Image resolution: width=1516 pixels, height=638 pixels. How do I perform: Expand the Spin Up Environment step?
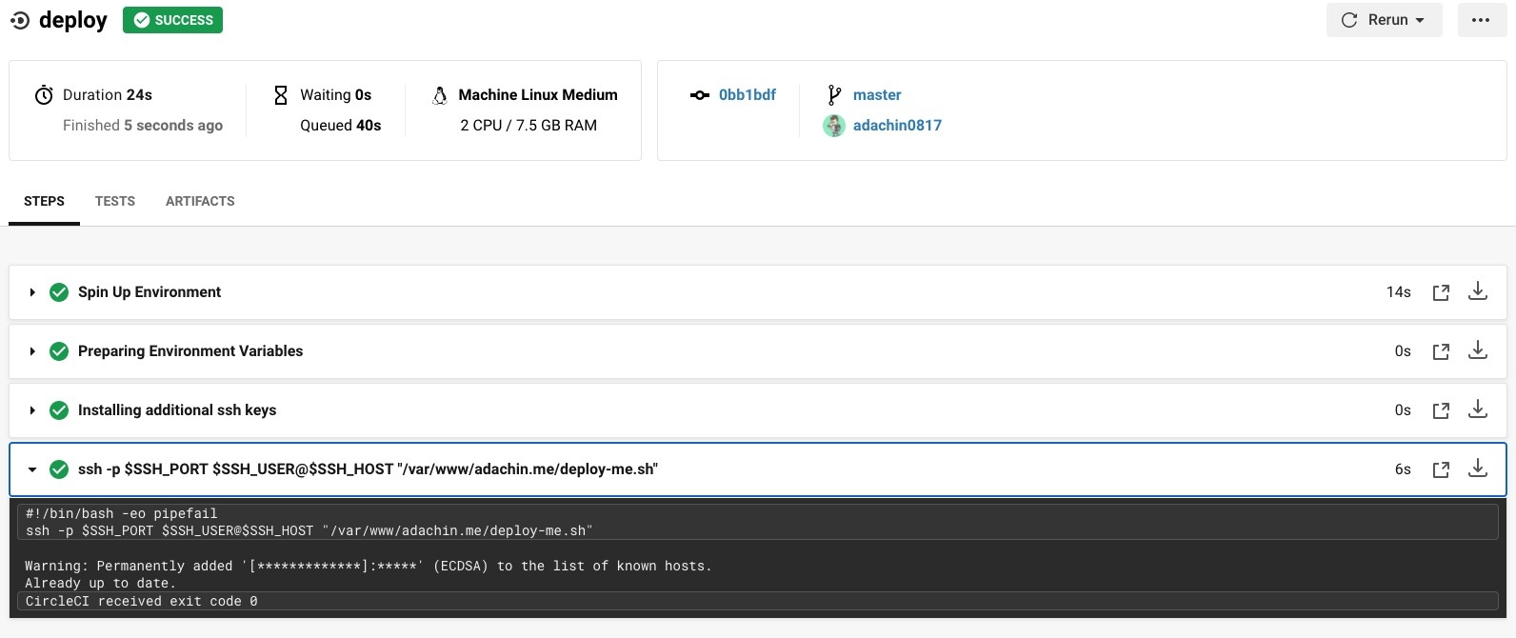[x=32, y=292]
